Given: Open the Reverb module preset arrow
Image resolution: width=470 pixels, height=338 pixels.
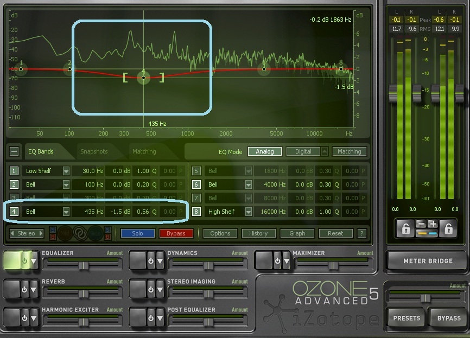Looking at the screenshot, I should (x=34, y=290).
